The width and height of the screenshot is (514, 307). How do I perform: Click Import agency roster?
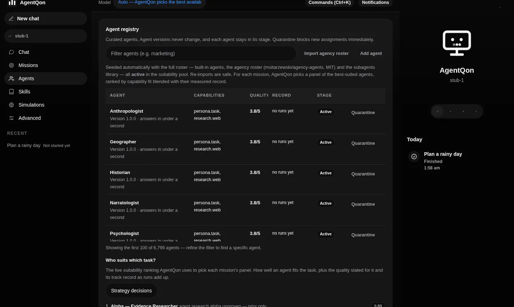[x=326, y=53]
